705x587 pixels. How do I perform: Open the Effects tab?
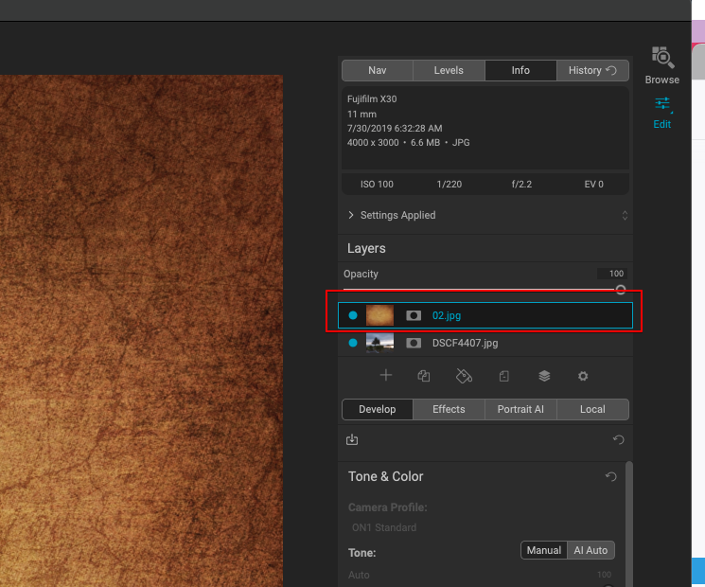pos(449,409)
